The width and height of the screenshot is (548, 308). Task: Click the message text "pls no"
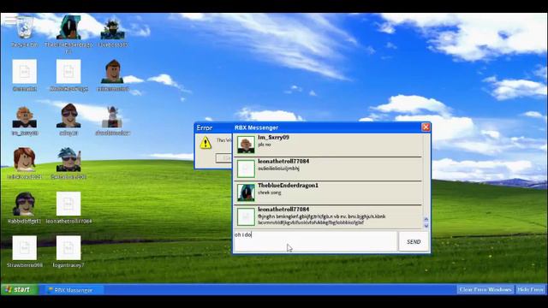coord(265,145)
